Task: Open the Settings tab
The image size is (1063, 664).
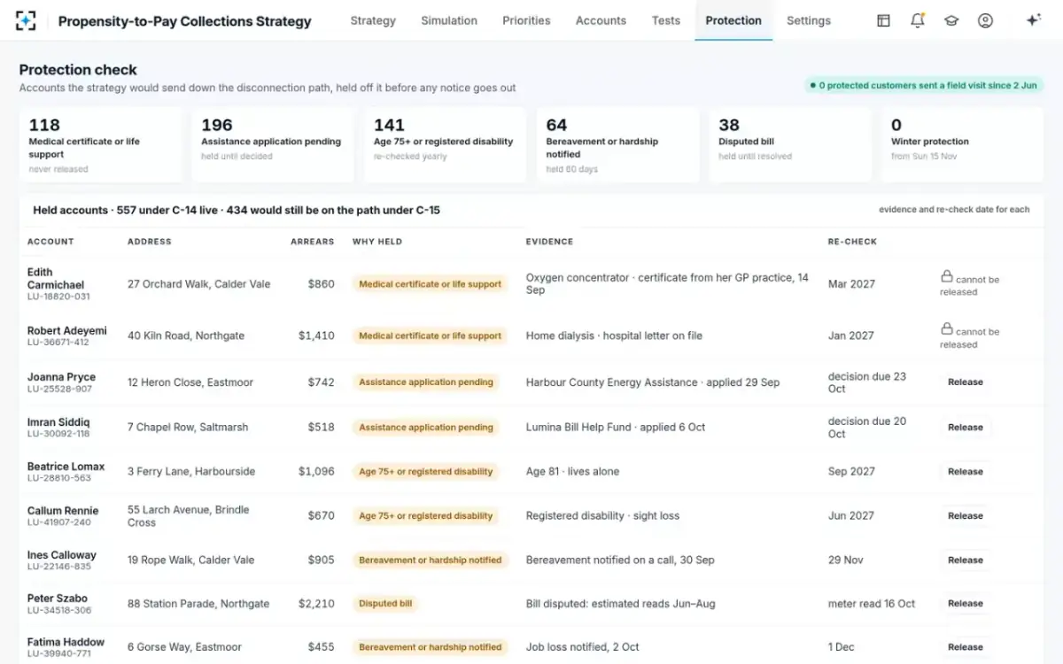Action: (809, 20)
